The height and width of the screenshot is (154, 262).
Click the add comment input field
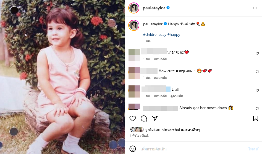pyautogui.click(x=192, y=149)
